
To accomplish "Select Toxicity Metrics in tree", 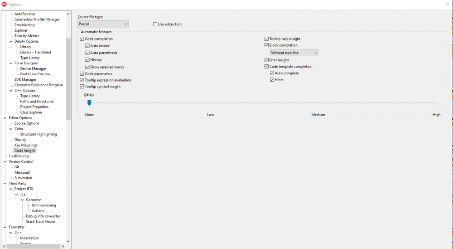I will pyautogui.click(x=27, y=36).
